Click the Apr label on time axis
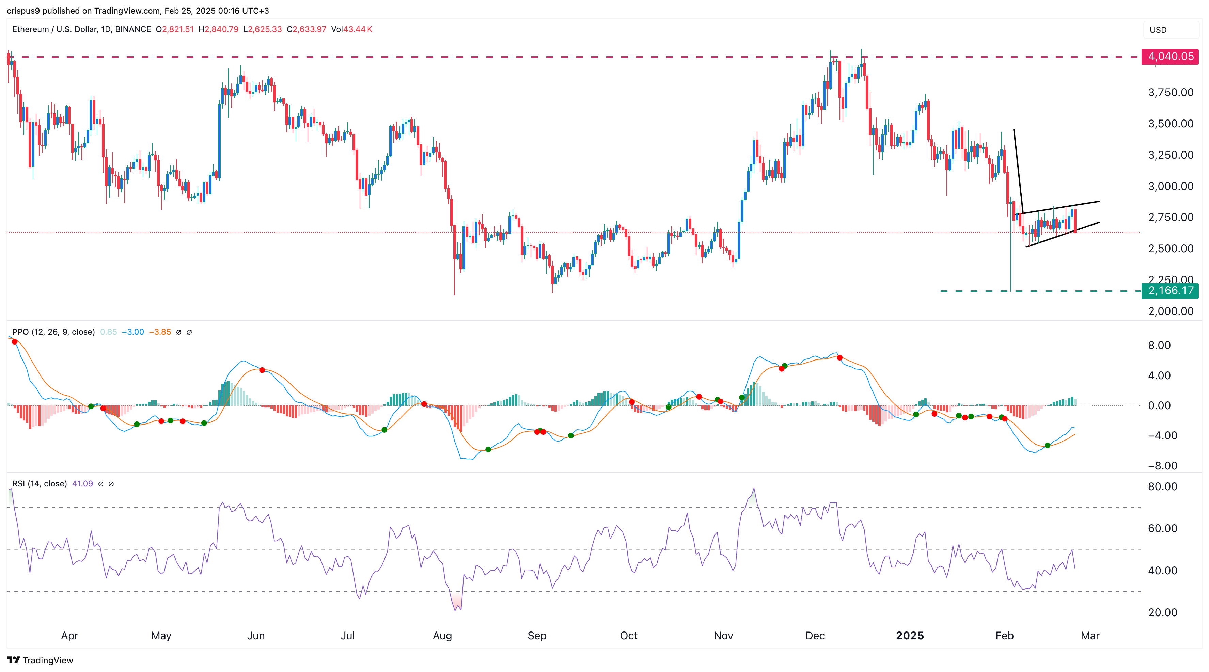The width and height of the screenshot is (1209, 672). click(x=69, y=635)
